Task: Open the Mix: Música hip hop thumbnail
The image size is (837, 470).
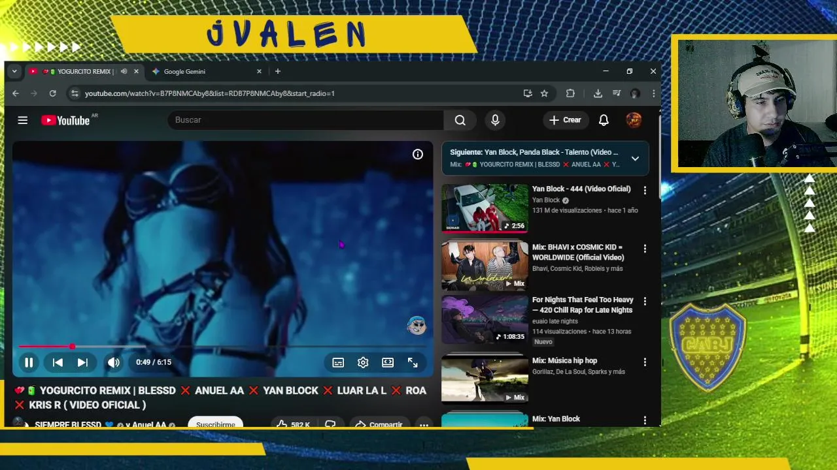Action: 485,379
